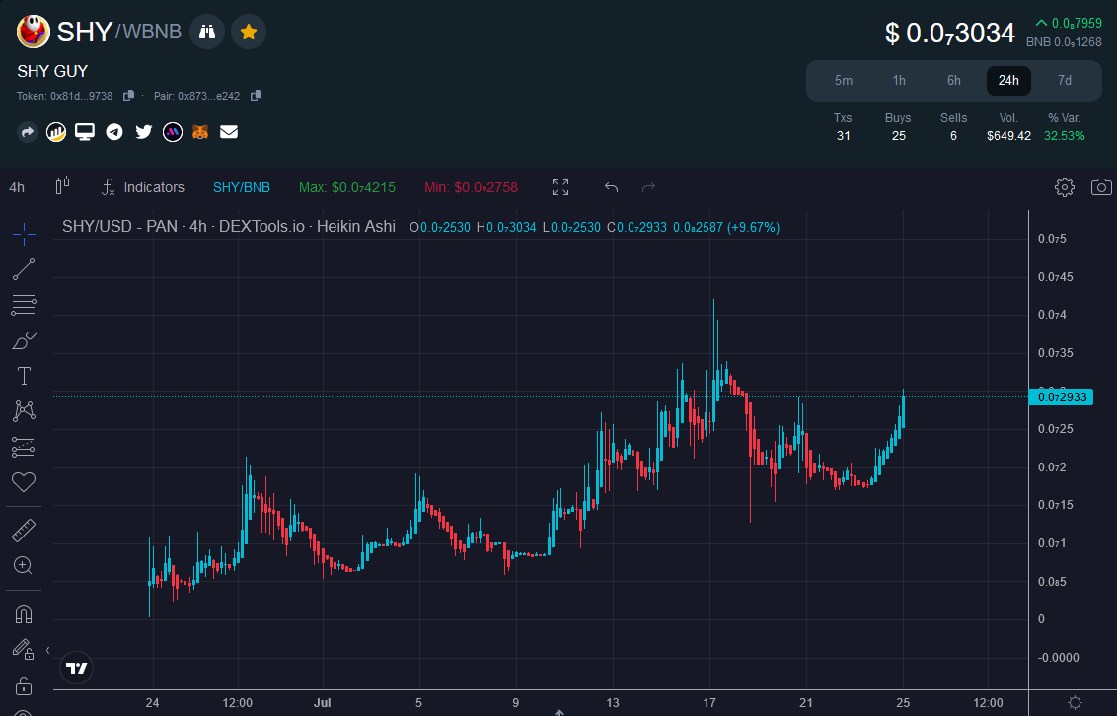Click the SHY token logo avatar
The height and width of the screenshot is (716, 1117).
[x=33, y=32]
